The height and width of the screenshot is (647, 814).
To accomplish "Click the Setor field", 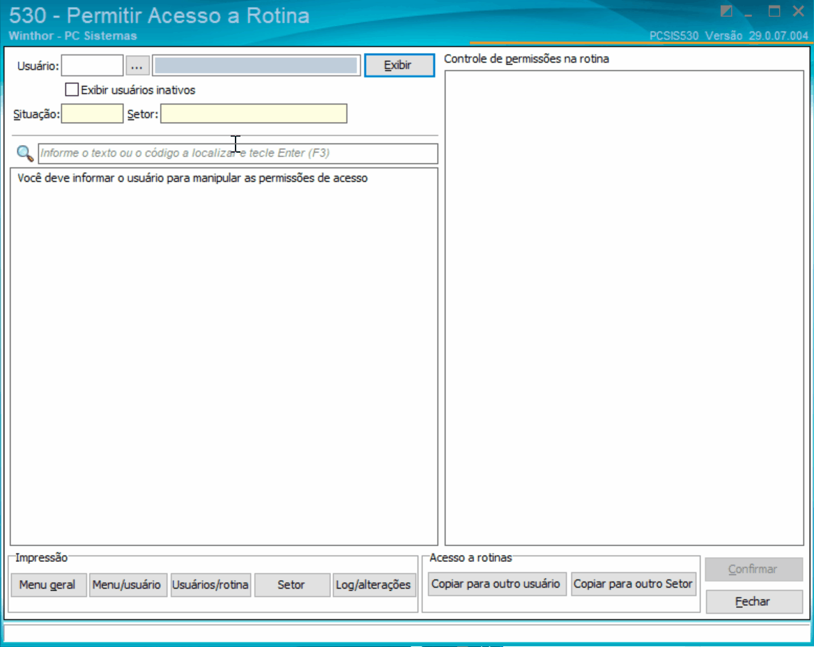I will tap(254, 114).
